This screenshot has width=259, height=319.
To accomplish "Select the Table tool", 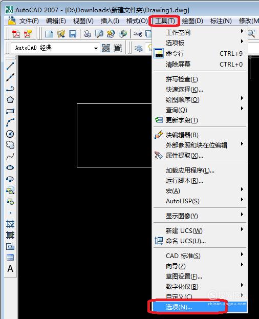I will pyautogui.click(x=10, y=258).
